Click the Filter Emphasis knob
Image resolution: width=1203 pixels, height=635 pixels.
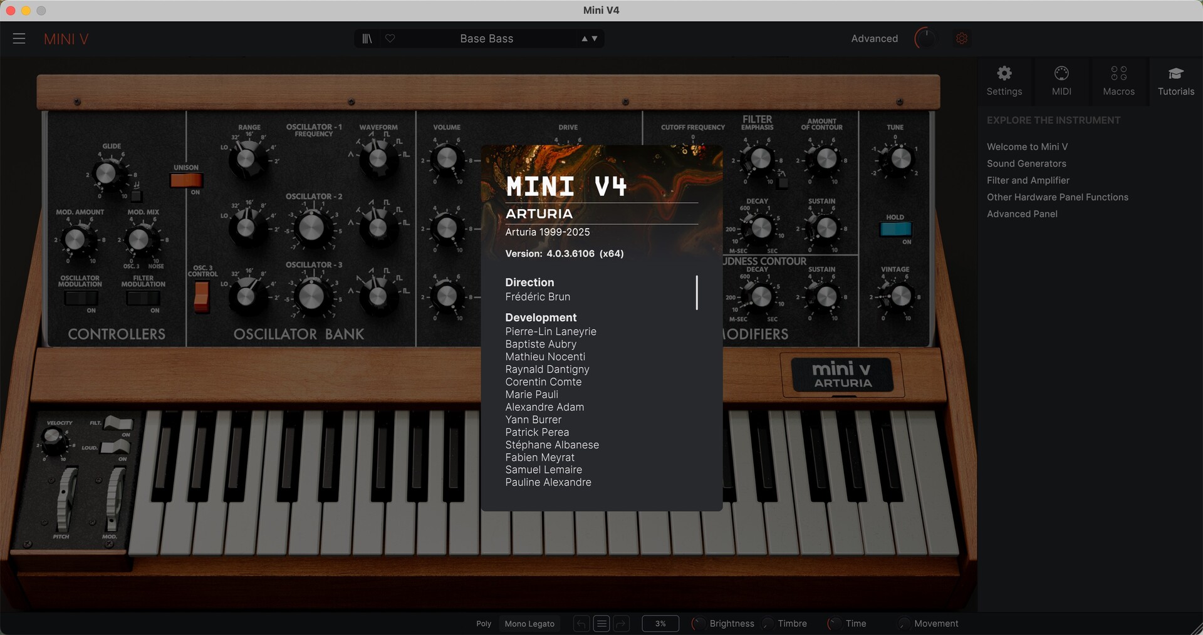pyautogui.click(x=761, y=158)
